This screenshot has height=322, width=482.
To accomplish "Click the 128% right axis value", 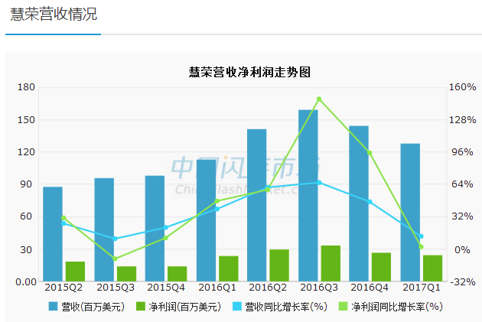I will [463, 120].
